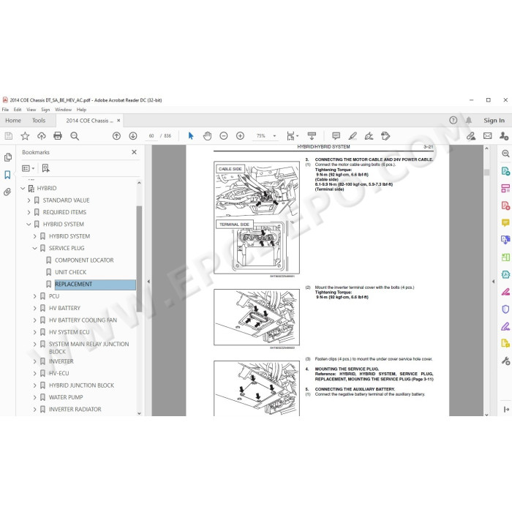Open yellow Comment tool in right pane
Screen dimensions: 512x512
[x=505, y=222]
